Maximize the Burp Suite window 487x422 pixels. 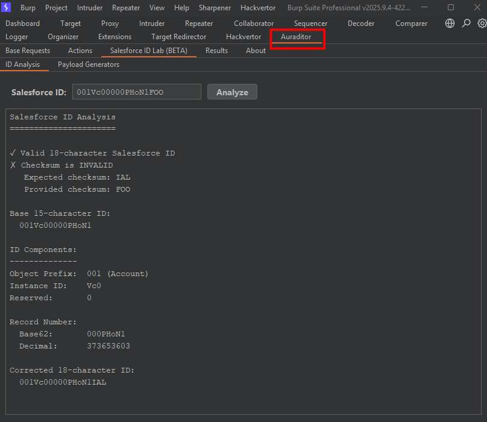[451, 7]
